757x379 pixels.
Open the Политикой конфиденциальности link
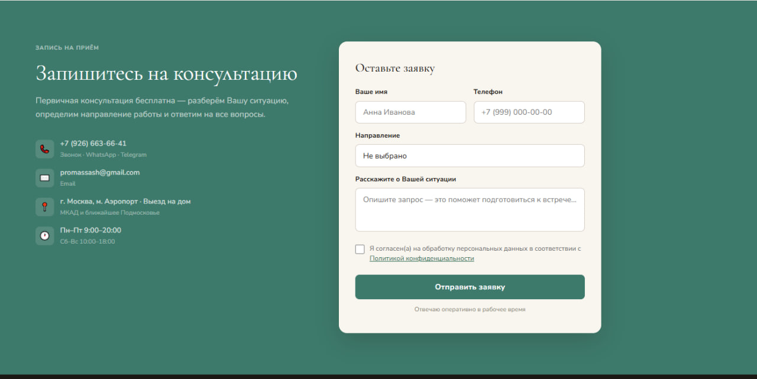click(422, 258)
